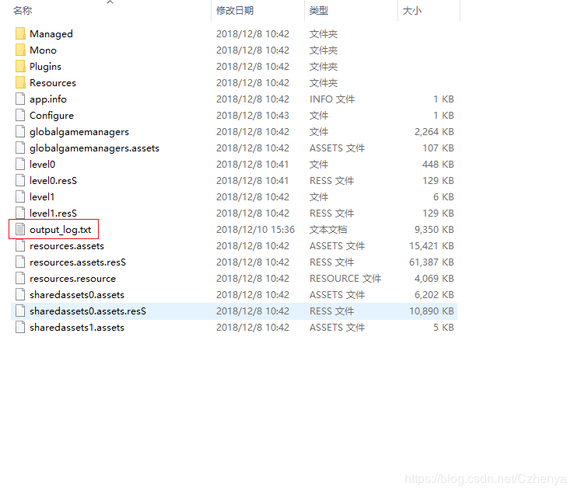Click the level0 file icon

(x=20, y=164)
